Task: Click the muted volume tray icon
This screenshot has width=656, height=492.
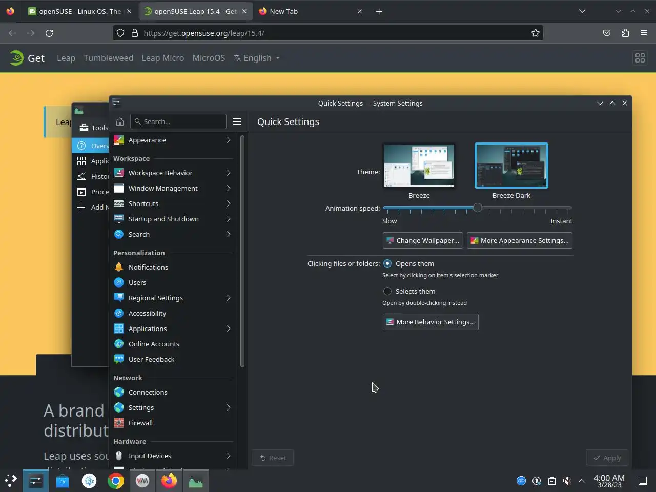Action: [x=567, y=481]
